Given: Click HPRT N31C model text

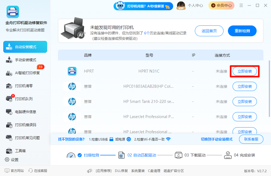Looking at the screenshot, I should (x=149, y=71).
